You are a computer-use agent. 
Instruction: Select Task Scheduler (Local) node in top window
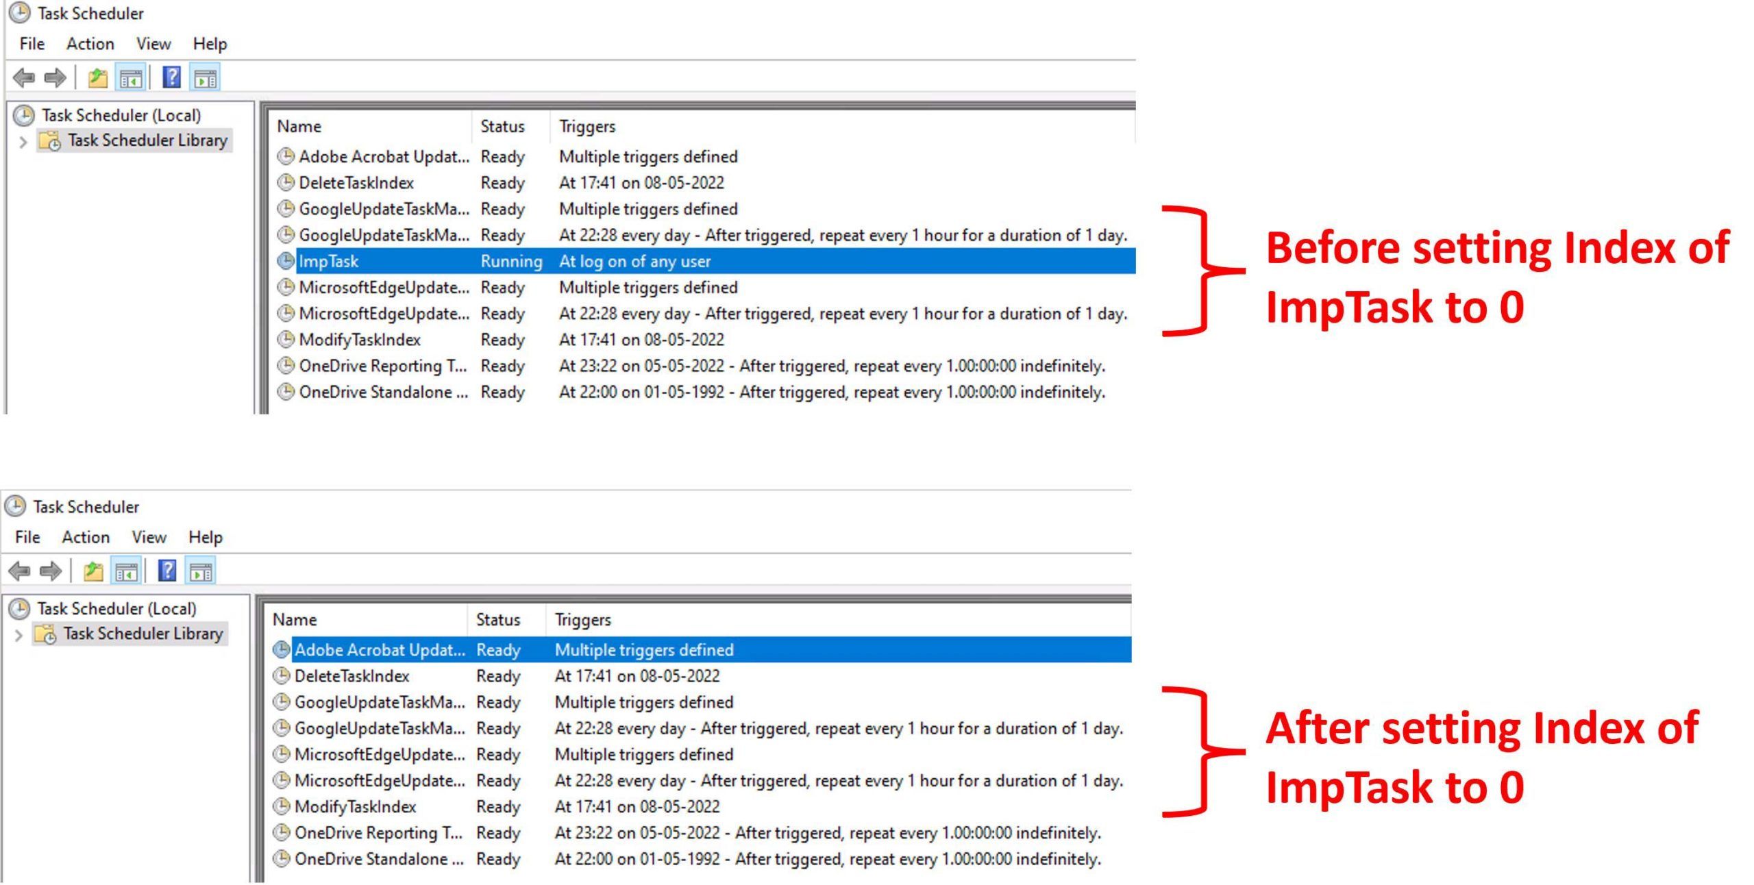tap(121, 115)
